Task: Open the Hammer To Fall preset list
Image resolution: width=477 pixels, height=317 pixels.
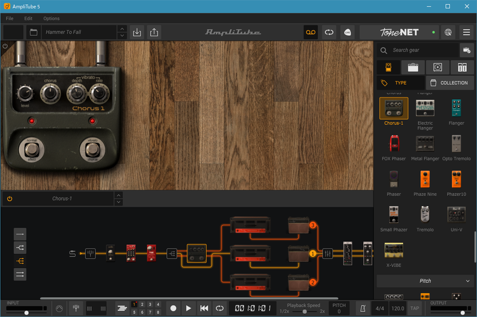Action: [x=79, y=32]
